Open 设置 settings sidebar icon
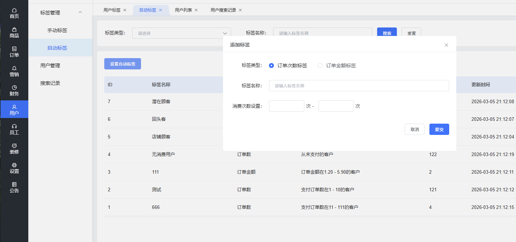The width and height of the screenshot is (516, 242). click(14, 168)
